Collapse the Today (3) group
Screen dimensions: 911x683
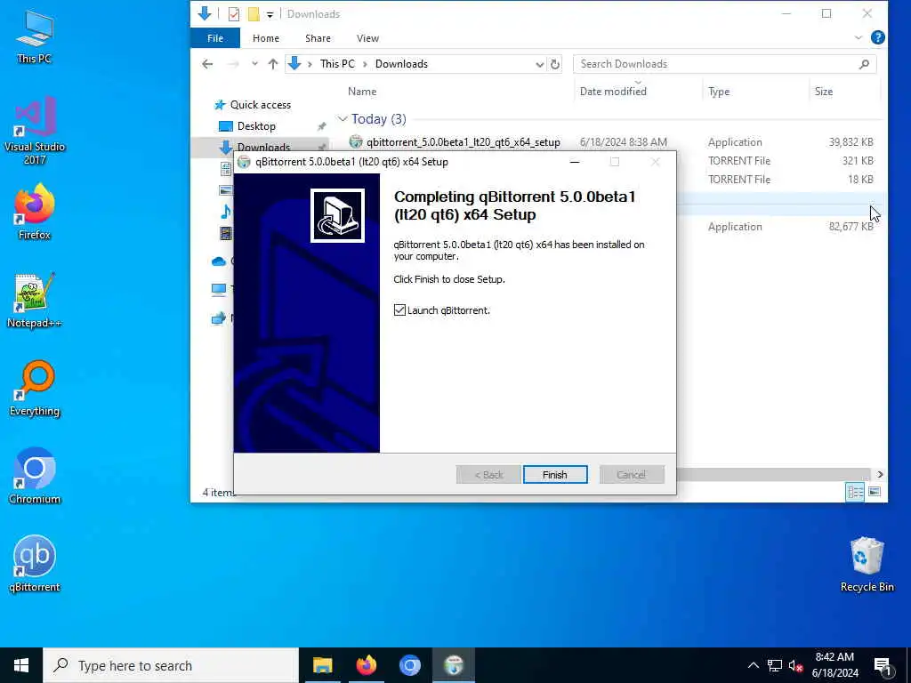click(343, 119)
